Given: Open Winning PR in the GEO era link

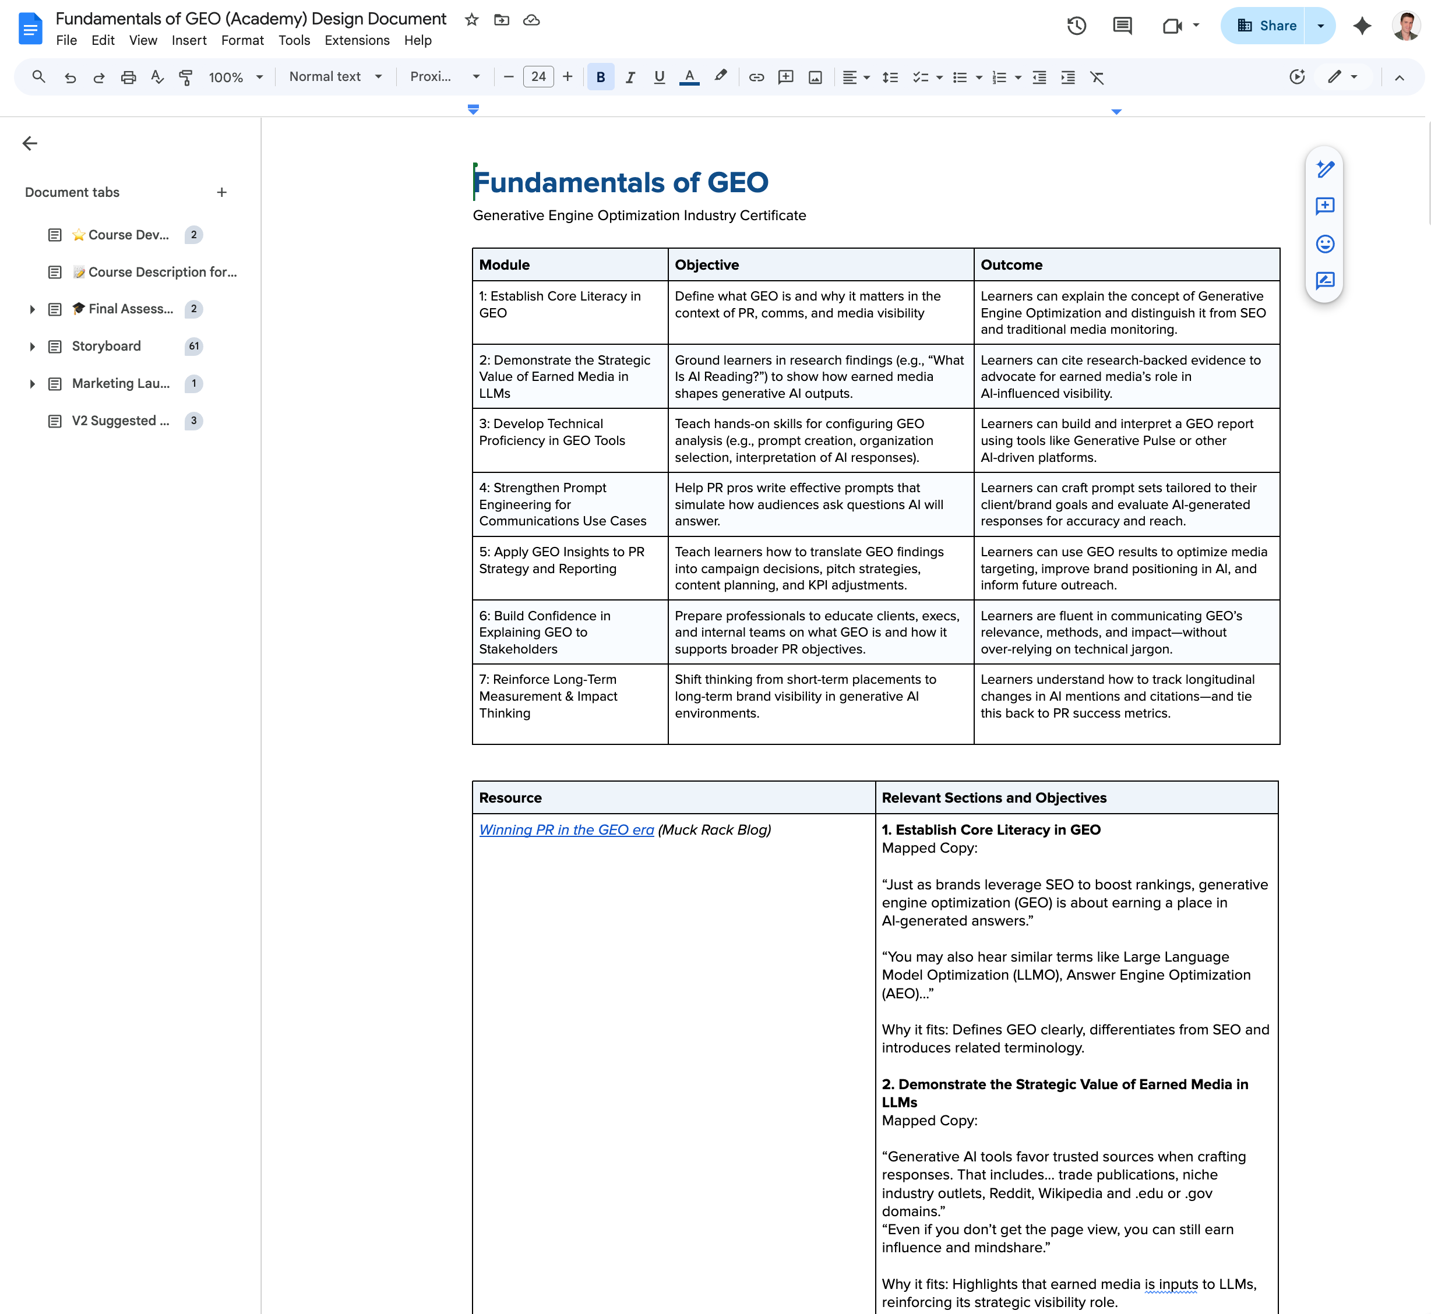Looking at the screenshot, I should click(x=566, y=830).
